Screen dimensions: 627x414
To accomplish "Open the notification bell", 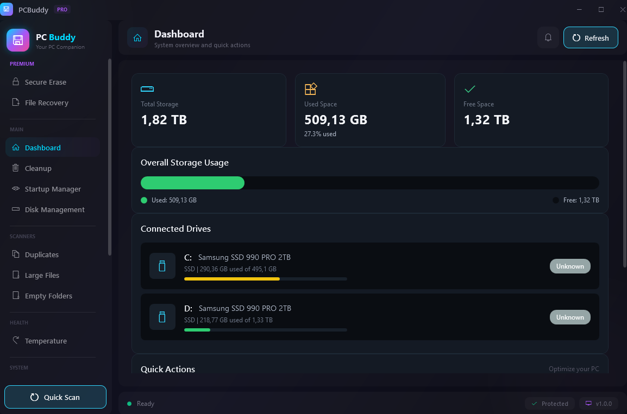I will (x=548, y=37).
